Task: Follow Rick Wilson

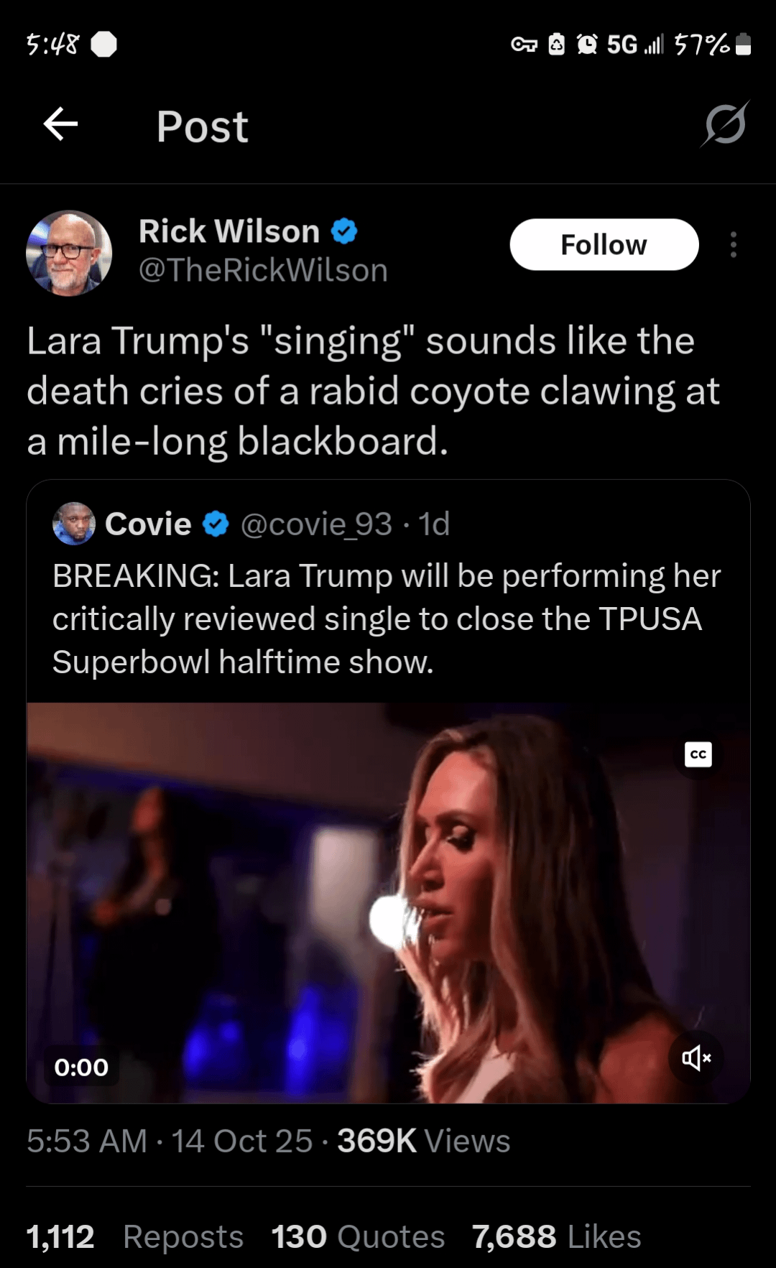Action: click(x=604, y=245)
